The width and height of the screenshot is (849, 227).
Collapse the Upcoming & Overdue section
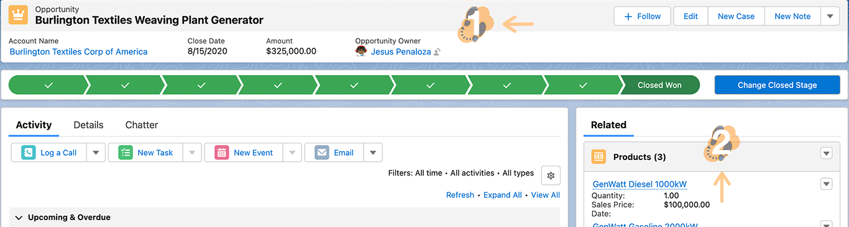(x=19, y=218)
